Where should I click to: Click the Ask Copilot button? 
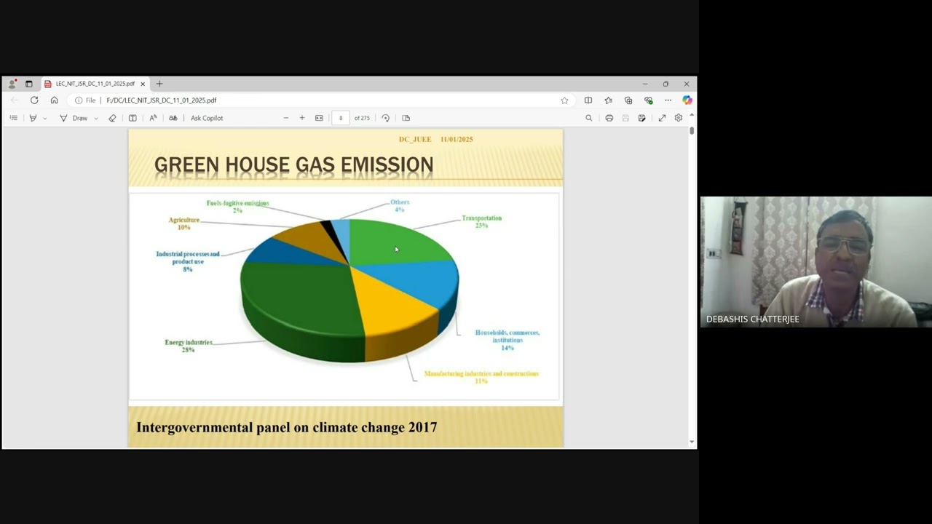[207, 118]
